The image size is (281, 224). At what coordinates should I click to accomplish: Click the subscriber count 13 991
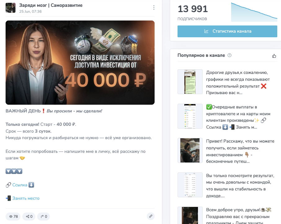(x=193, y=9)
